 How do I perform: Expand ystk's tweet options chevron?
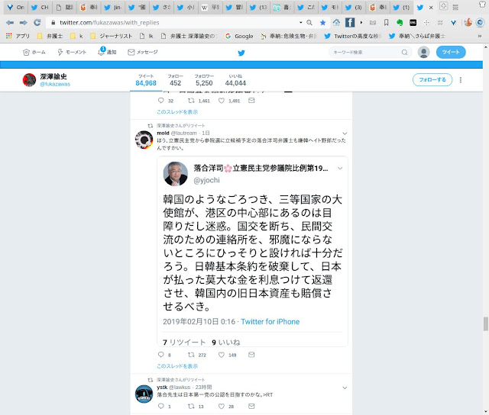coord(345,388)
